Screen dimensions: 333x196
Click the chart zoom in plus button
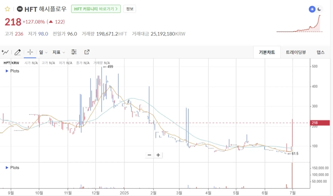[159, 155]
